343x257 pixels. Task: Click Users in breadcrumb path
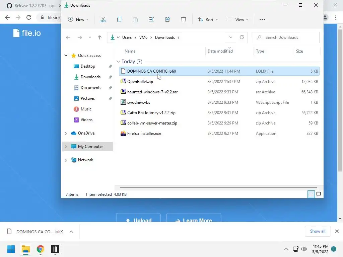127,37
